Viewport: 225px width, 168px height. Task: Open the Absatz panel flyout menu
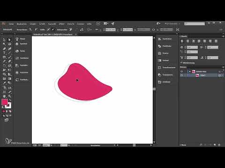pos(223,36)
